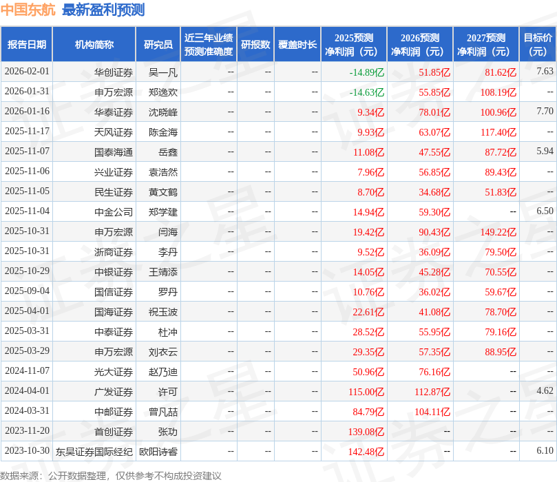The width and height of the screenshot is (557, 482).
Task: Click the 报告日期 column header
Action: point(27,44)
